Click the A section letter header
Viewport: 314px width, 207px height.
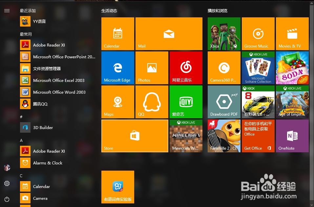click(21, 141)
